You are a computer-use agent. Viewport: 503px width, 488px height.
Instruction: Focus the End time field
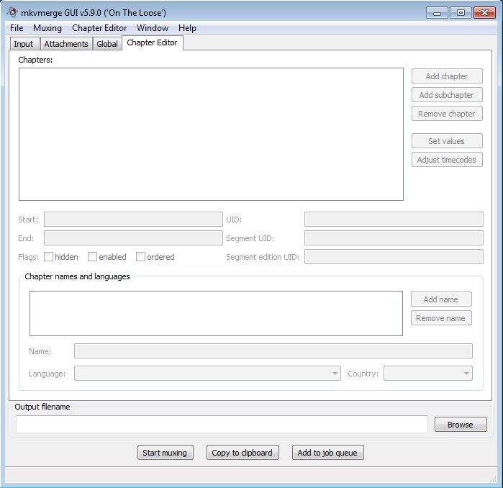[x=133, y=238]
